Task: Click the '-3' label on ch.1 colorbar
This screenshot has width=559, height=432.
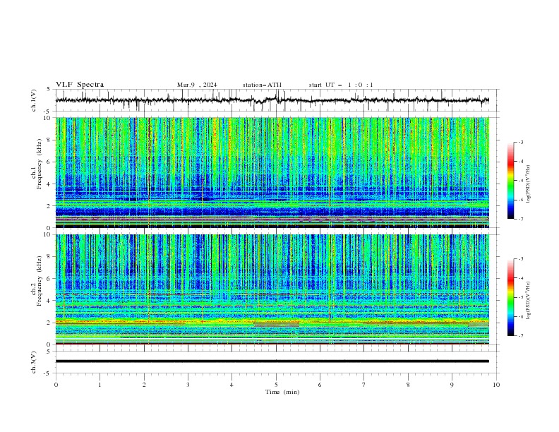Action: (x=520, y=142)
